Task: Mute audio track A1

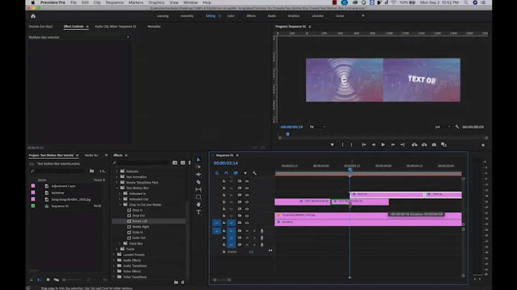Action: (247, 231)
